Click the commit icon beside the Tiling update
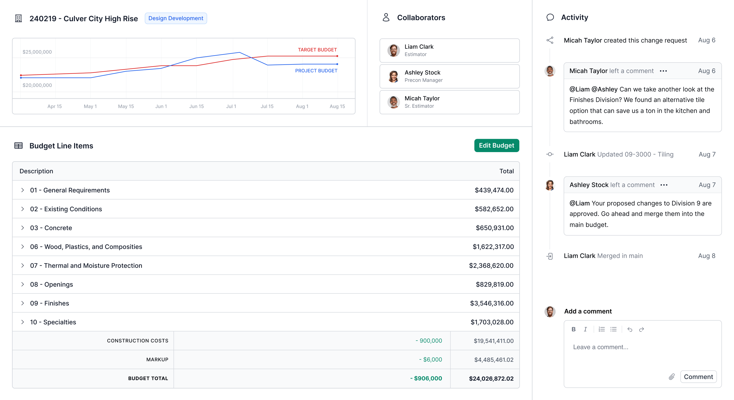Screen dimensions: 734x400 click(x=550, y=154)
